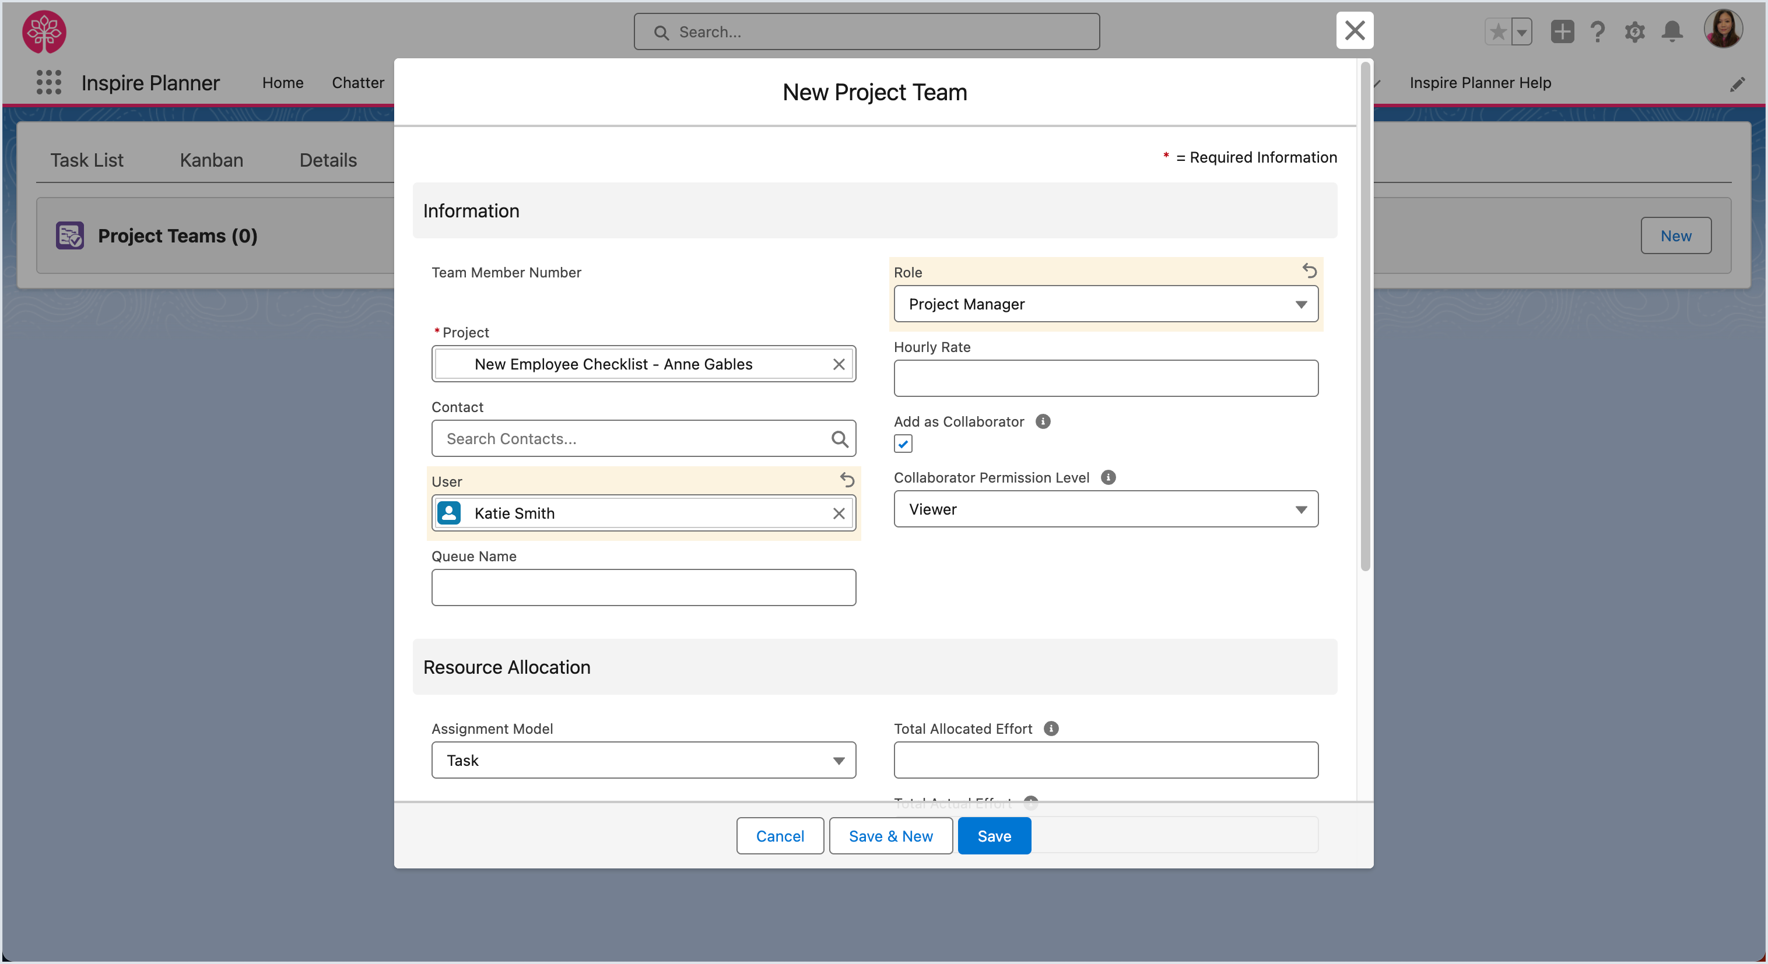
Task: Open the Assignment Model Task dropdown
Action: (x=643, y=760)
